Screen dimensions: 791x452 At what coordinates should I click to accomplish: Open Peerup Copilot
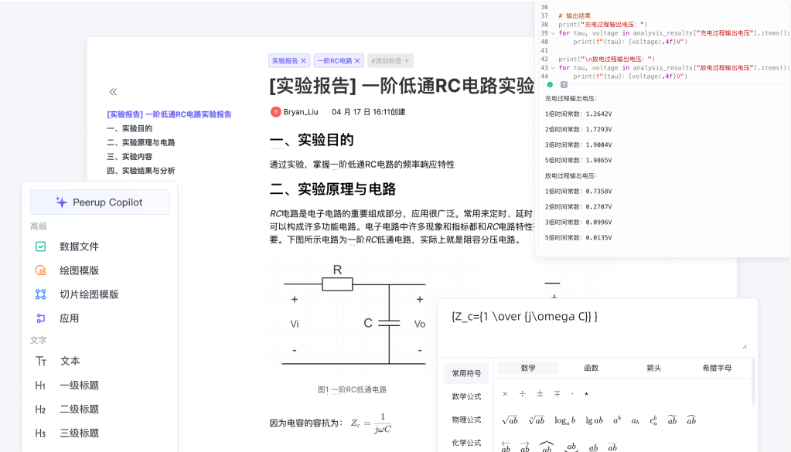[x=100, y=202]
